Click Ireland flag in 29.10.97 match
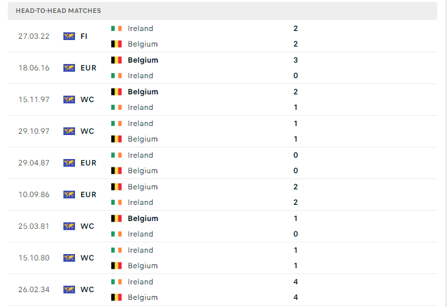 pos(116,123)
